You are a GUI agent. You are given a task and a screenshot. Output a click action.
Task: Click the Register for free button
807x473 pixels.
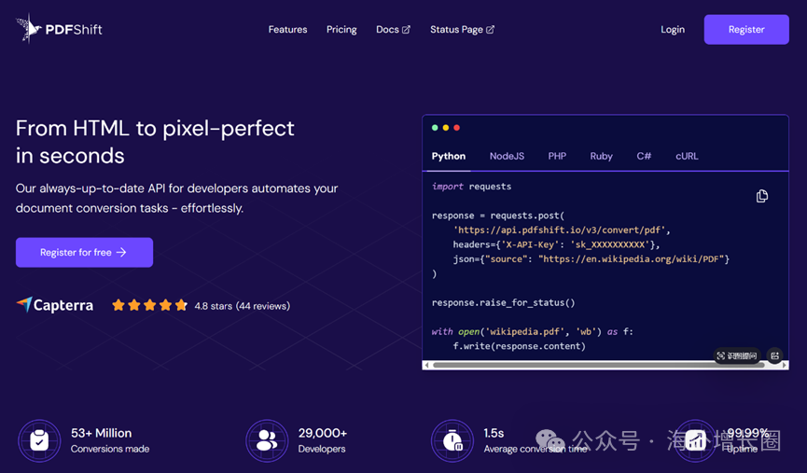coord(84,252)
